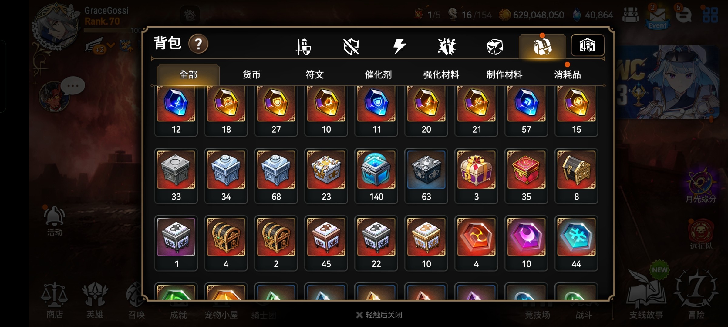Select the sword and shield equipment category
This screenshot has width=728, height=327.
[x=303, y=46]
